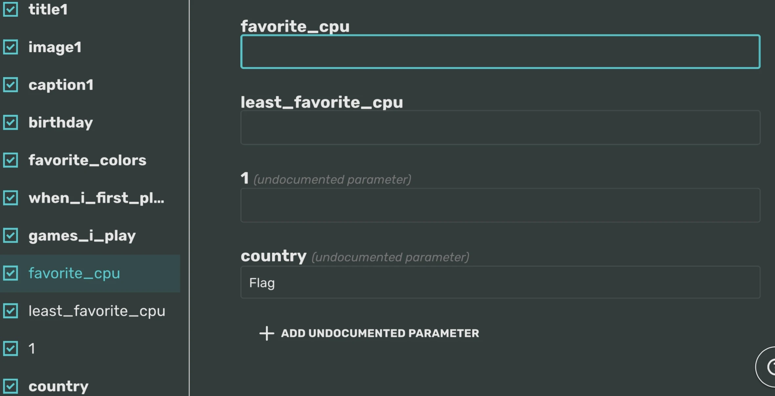
Task: Toggle checkbox next to parameter named 1
Action: click(x=11, y=348)
